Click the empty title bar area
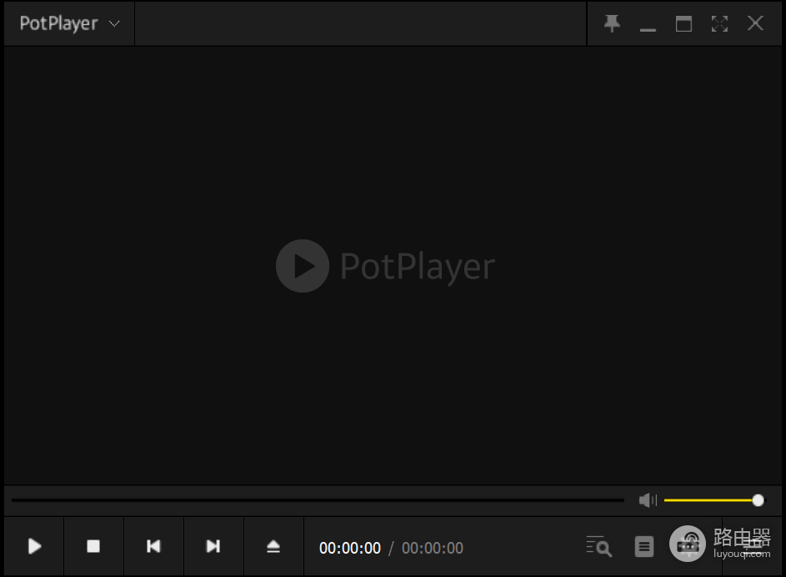Screen dimensions: 786x577 click(x=360, y=23)
